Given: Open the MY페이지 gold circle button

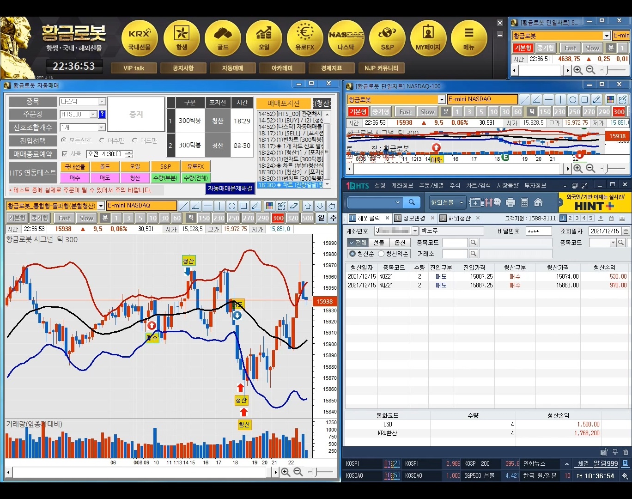Looking at the screenshot, I should tap(428, 38).
